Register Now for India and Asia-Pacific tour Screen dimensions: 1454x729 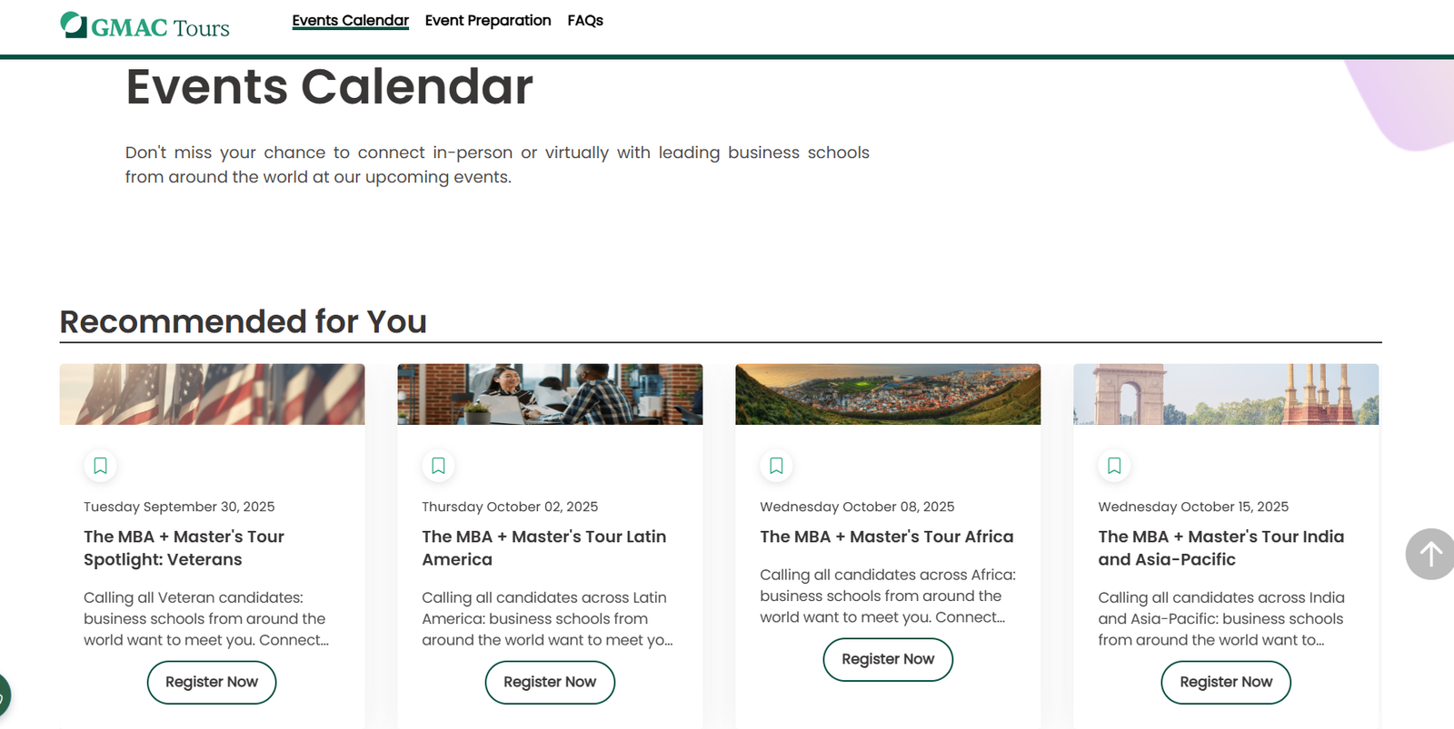coord(1226,682)
